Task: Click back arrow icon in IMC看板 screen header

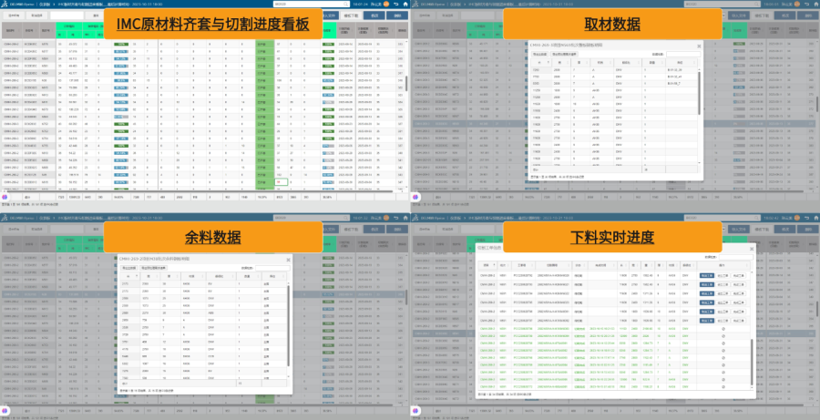Action: (x=396, y=4)
